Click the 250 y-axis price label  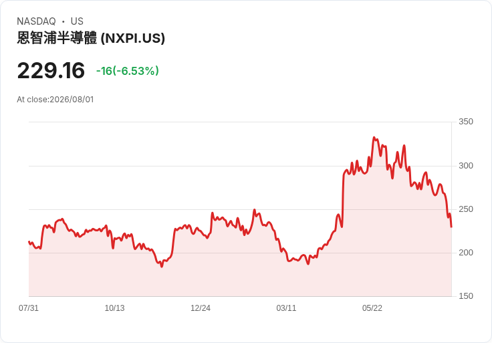coord(466,209)
